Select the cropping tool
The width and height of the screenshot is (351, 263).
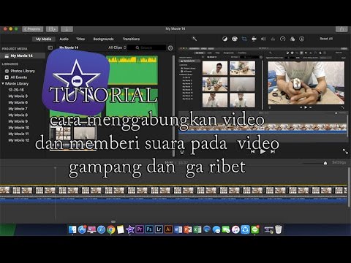(244, 39)
